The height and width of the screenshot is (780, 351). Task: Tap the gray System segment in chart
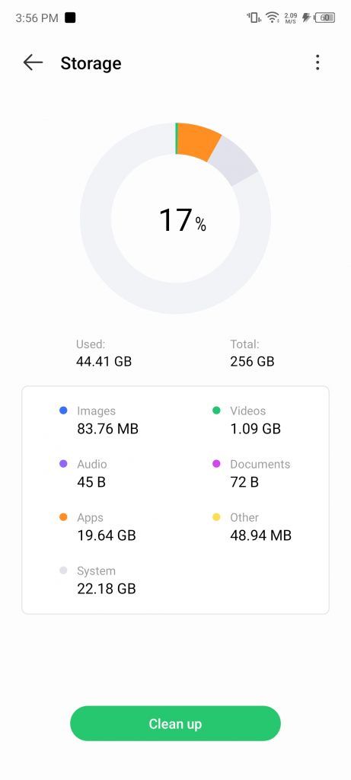(x=234, y=159)
